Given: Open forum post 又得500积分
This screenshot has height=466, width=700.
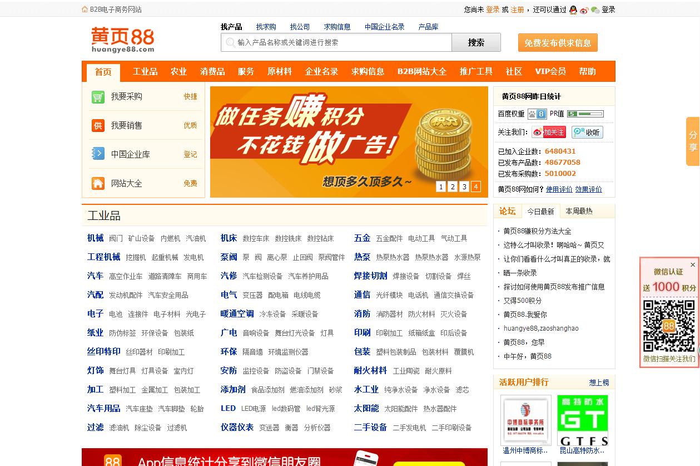Looking at the screenshot, I should tap(523, 301).
